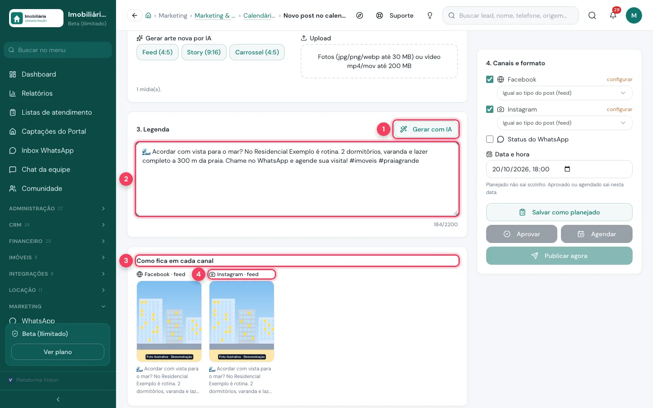Open the Instagram format dropdown

565,123
